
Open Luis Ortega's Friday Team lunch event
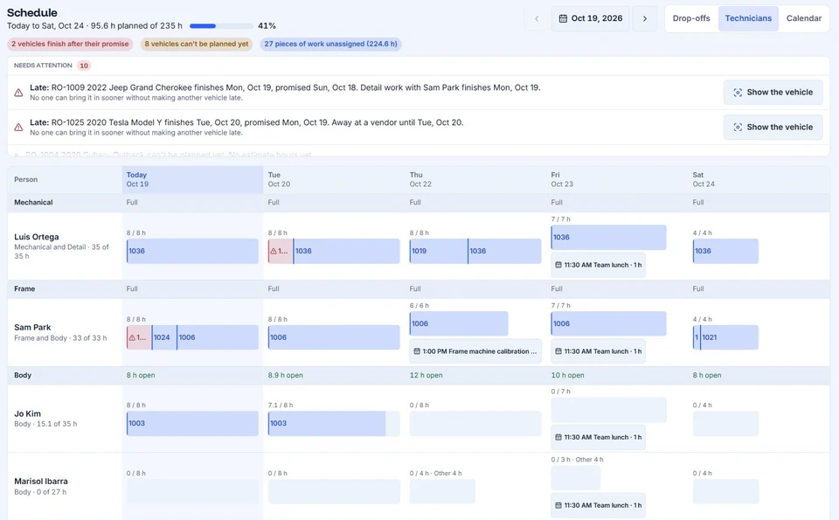[x=598, y=265]
